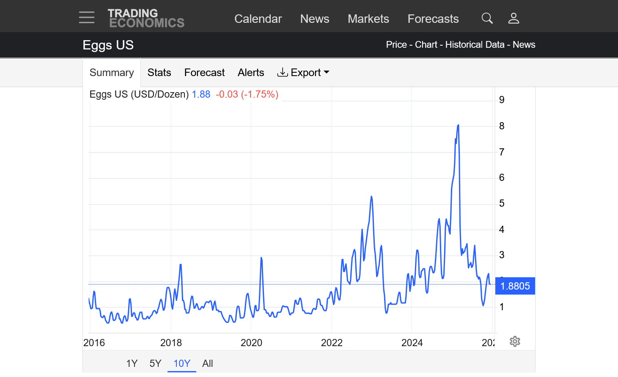The width and height of the screenshot is (618, 377).
Task: Open the hamburger navigation menu
Action: [x=87, y=18]
